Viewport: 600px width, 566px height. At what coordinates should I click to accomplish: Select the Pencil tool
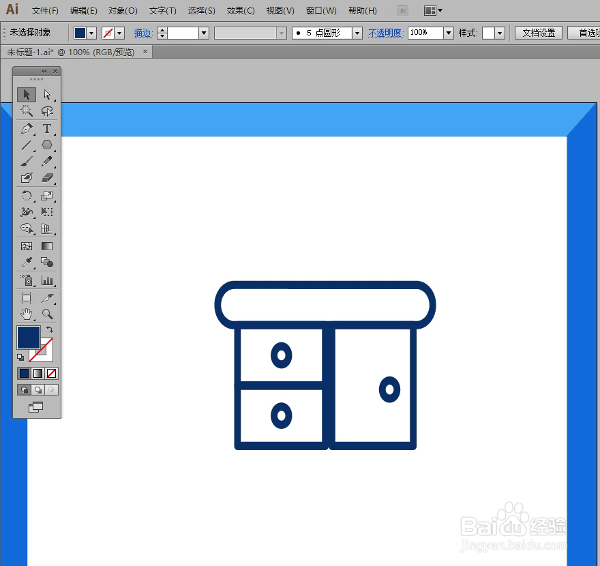click(x=47, y=162)
